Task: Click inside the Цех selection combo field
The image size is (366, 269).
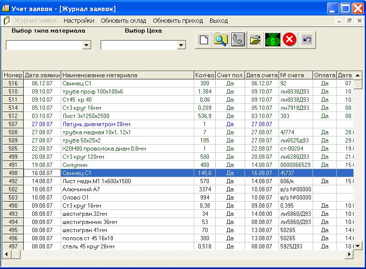Action: pyautogui.click(x=139, y=45)
